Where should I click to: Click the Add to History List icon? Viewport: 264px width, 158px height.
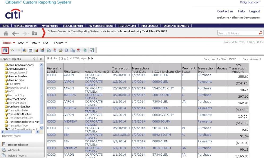coord(49,50)
